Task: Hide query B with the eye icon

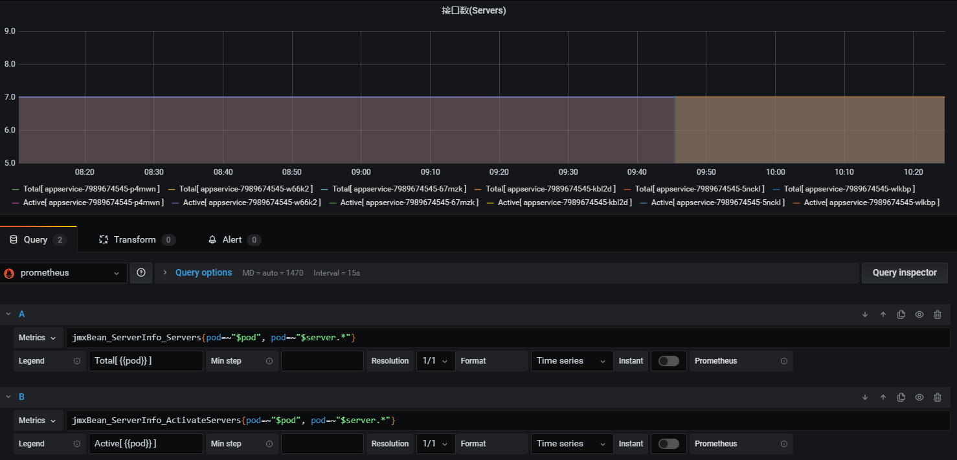Action: pyautogui.click(x=919, y=397)
